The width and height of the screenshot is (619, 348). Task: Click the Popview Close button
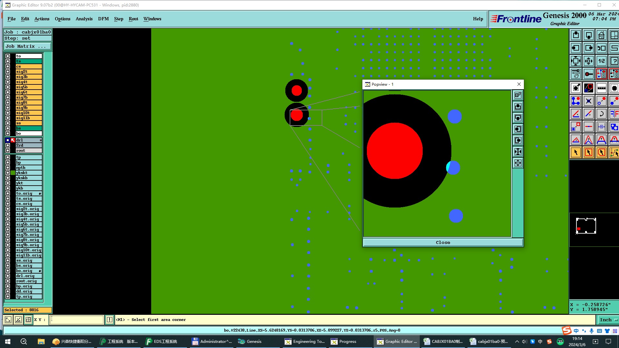click(443, 242)
